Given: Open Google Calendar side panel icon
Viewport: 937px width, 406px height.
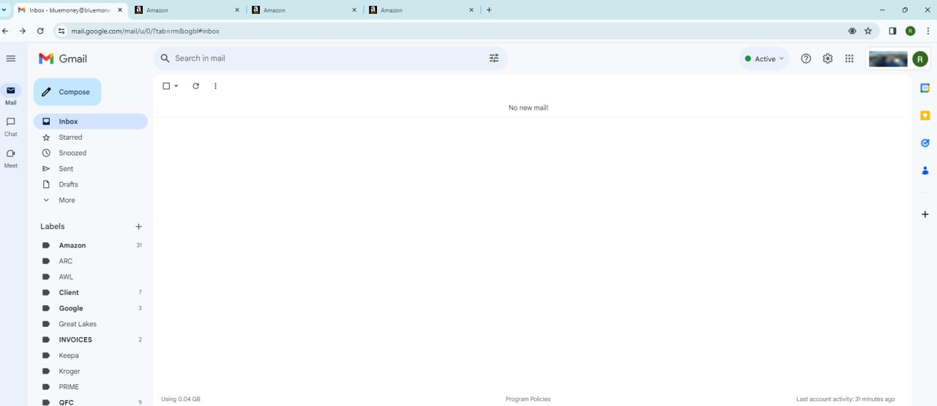Looking at the screenshot, I should [925, 88].
